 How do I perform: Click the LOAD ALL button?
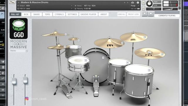pos(121,14)
